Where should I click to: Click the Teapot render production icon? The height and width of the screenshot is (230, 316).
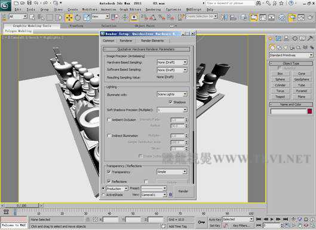[x=310, y=18]
